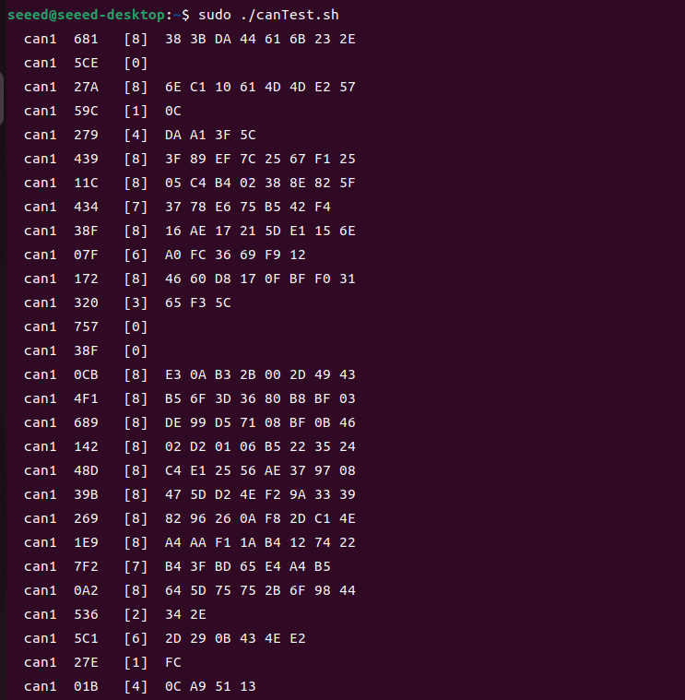Click CAN ID 01B in last row
The image size is (685, 700).
click(x=86, y=686)
